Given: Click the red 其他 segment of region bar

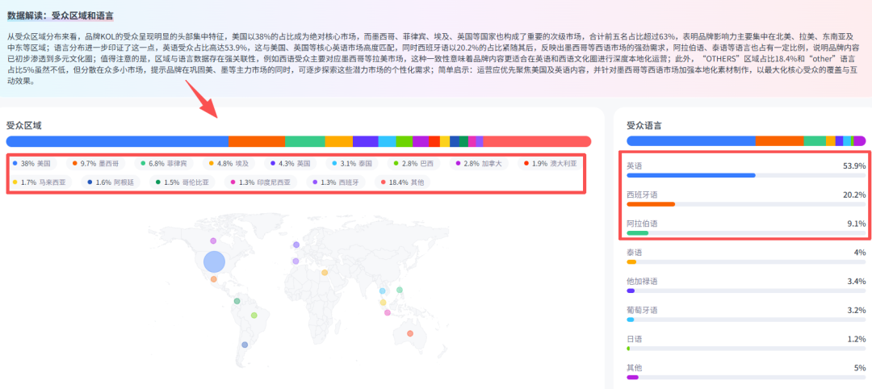Looking at the screenshot, I should 537,142.
